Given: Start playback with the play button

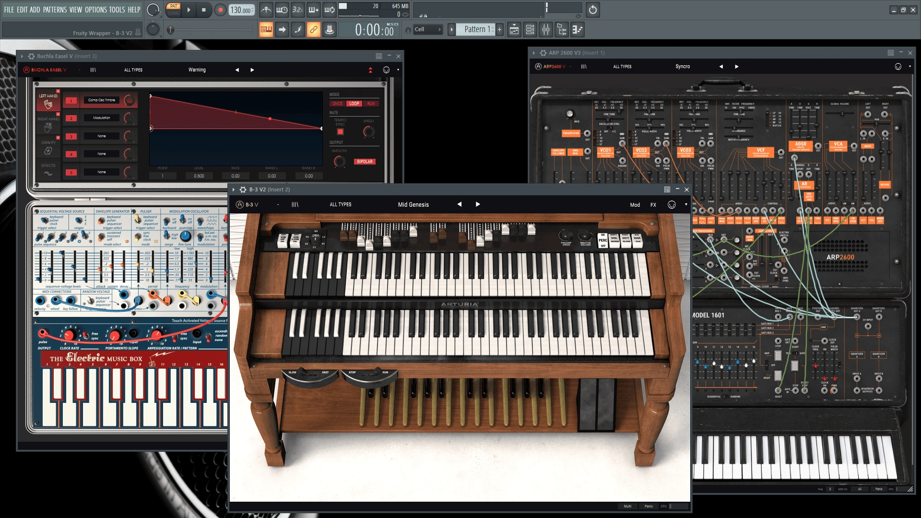Looking at the screenshot, I should tap(189, 10).
